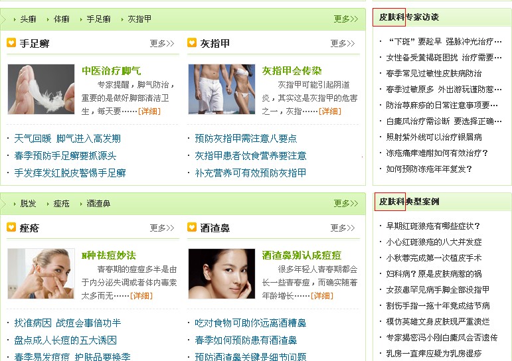Click the heart icon beside 酒渣鼻 heading
The width and height of the screenshot is (512, 361).
click(192, 227)
